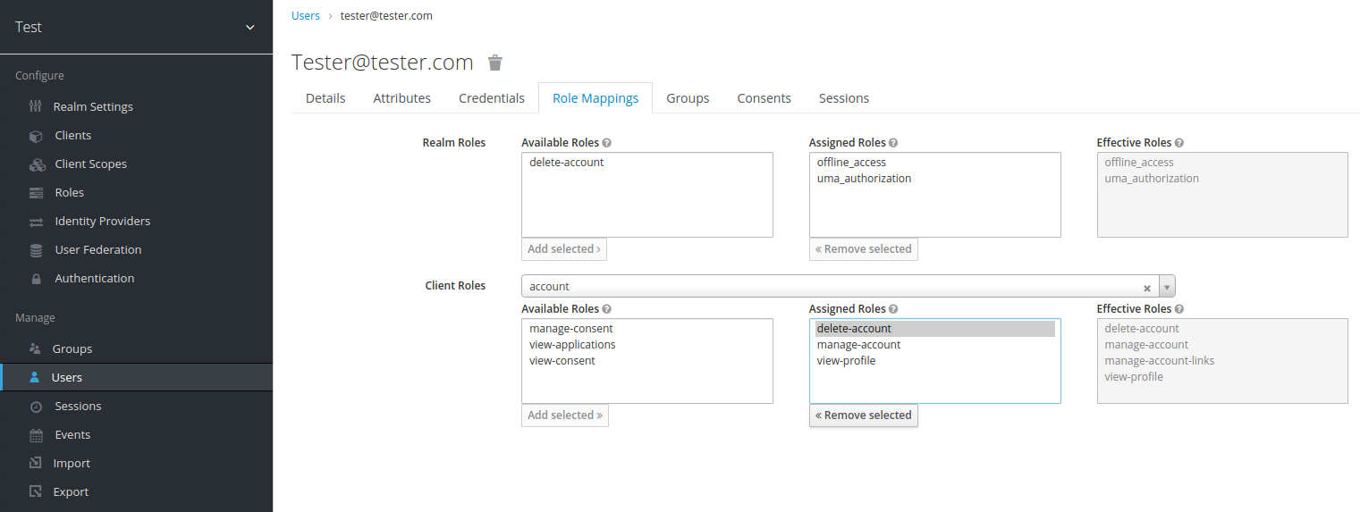The image size is (1360, 512).
Task: Show help for Realm Assigned Roles
Action: (893, 143)
